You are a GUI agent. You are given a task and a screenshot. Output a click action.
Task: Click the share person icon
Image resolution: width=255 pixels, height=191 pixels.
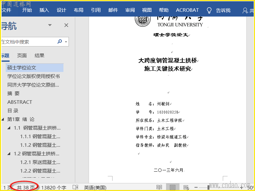(245, 11)
